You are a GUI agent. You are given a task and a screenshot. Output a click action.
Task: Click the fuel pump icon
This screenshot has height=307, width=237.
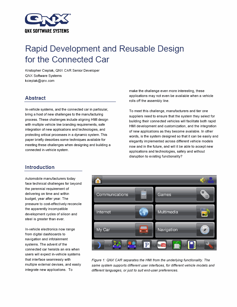click(x=192, y=245)
